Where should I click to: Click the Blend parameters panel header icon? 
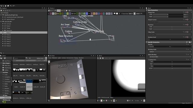tap(147, 8)
